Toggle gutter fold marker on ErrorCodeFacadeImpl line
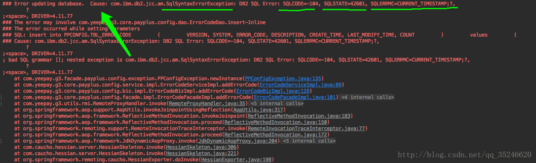 [1, 97]
